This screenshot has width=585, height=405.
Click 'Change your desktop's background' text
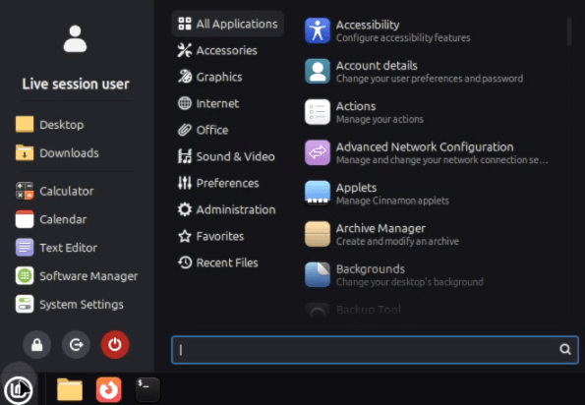point(410,282)
